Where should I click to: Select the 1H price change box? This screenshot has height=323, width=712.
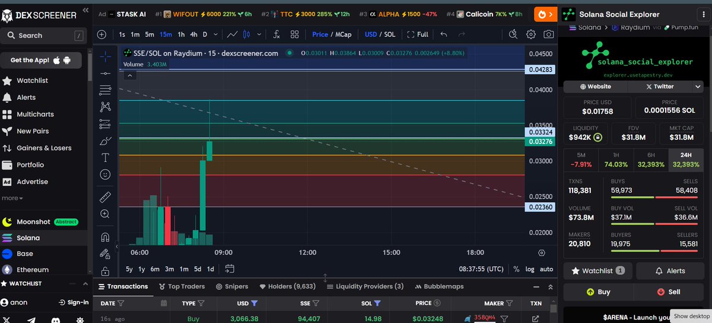tap(615, 160)
